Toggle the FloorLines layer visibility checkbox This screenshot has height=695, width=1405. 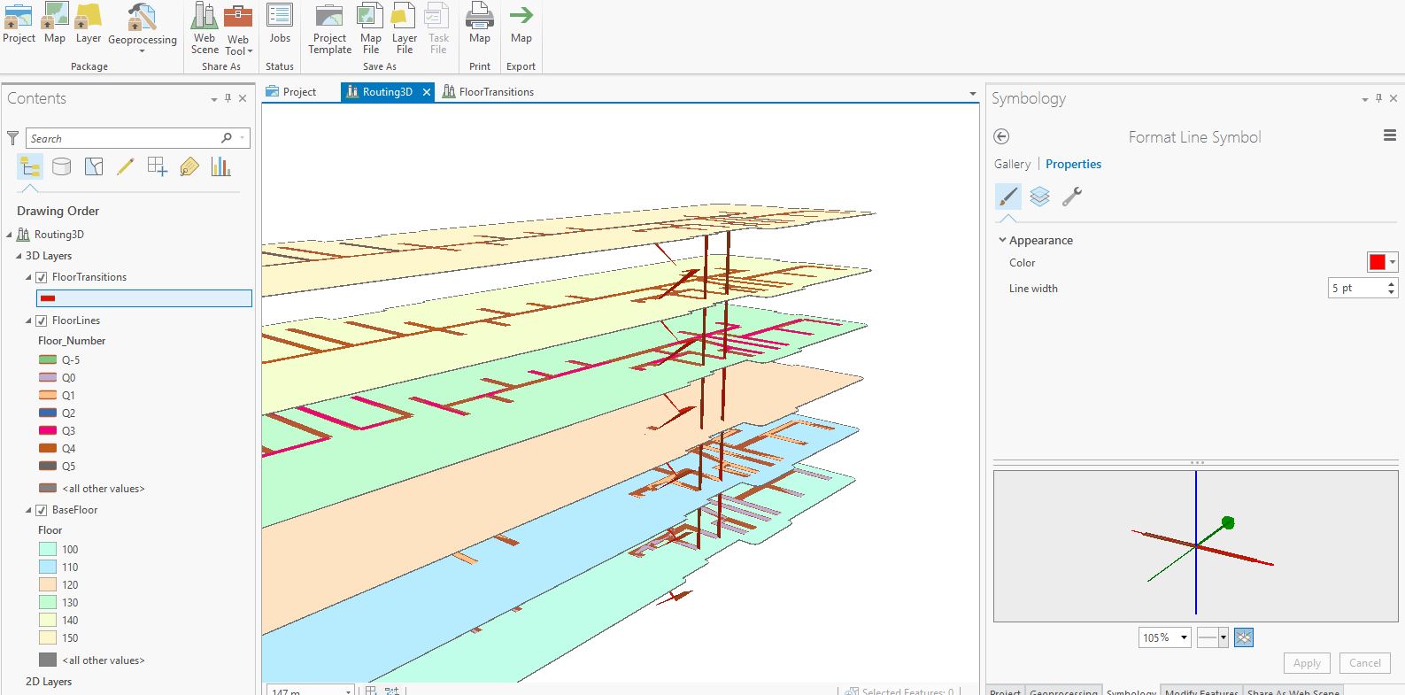[x=42, y=320]
